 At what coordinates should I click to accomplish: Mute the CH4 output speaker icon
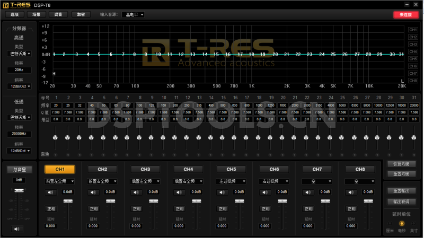[179, 192]
